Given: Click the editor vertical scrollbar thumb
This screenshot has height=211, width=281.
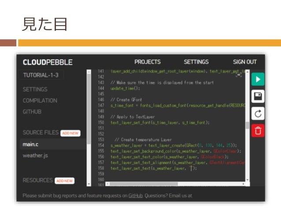Looking at the screenshot, I should tap(248, 125).
